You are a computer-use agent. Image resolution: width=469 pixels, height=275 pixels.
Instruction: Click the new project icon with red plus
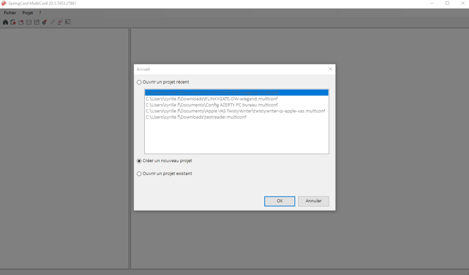[13, 22]
